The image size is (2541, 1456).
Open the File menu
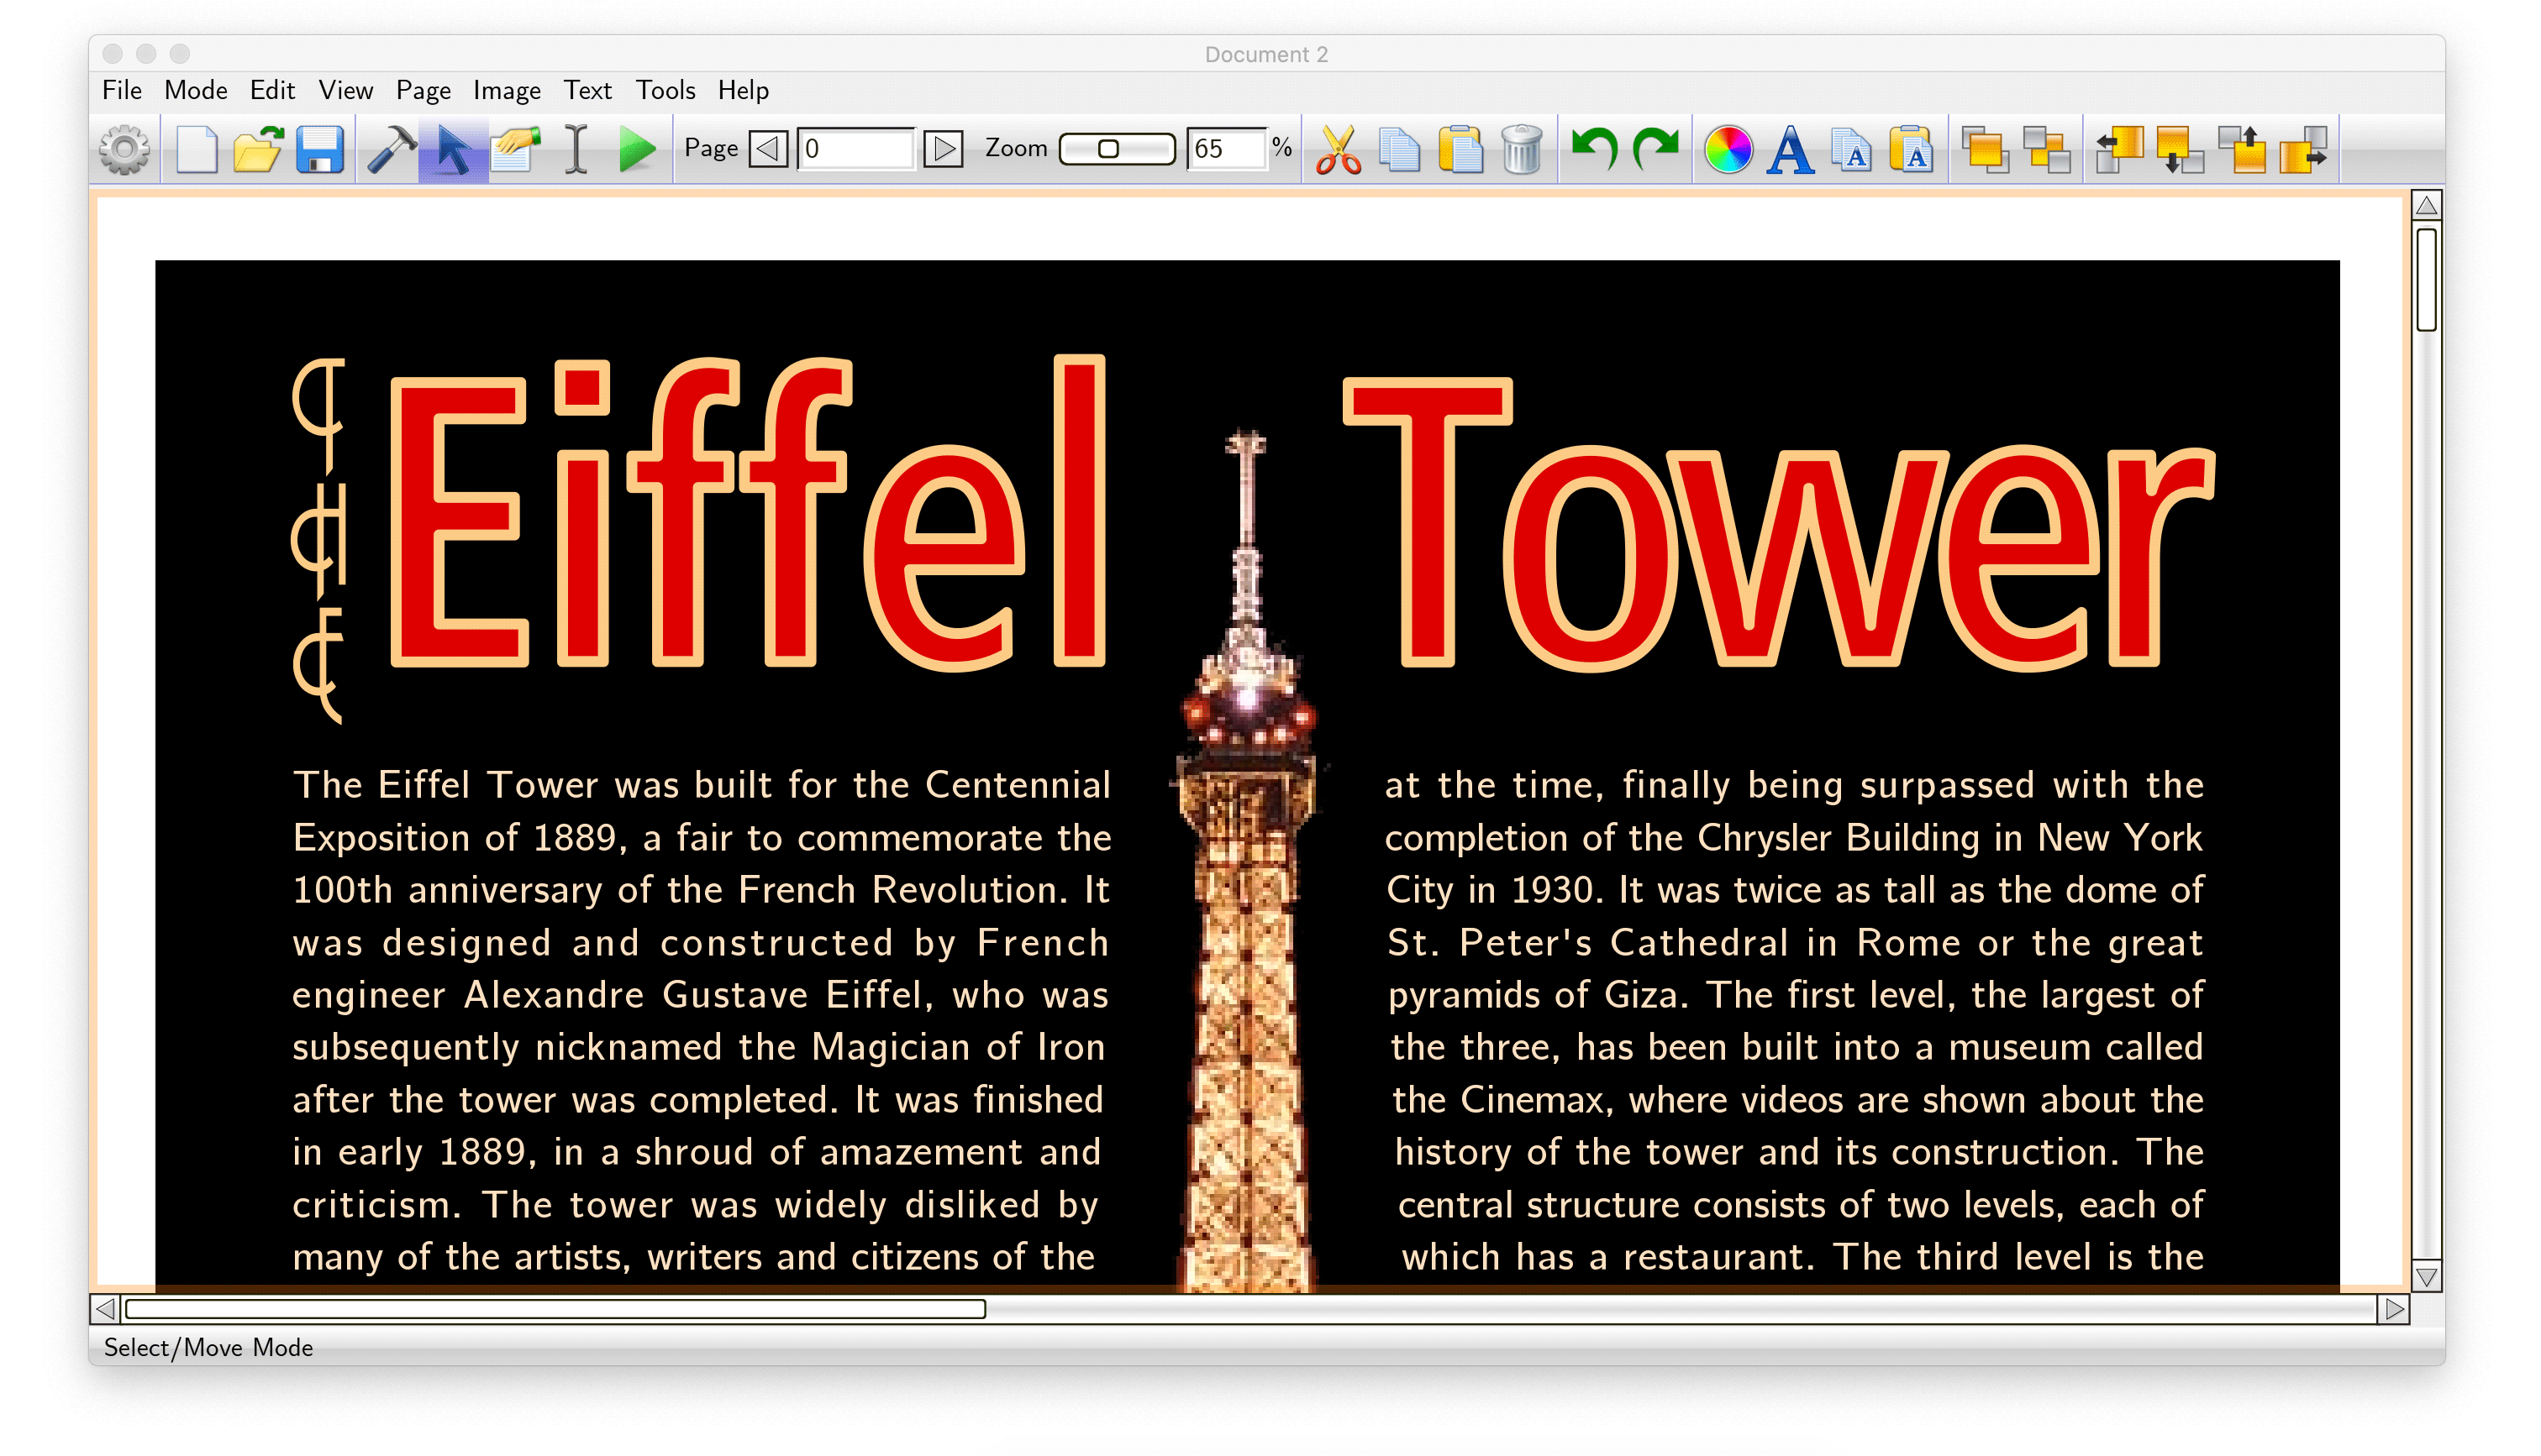coord(122,91)
